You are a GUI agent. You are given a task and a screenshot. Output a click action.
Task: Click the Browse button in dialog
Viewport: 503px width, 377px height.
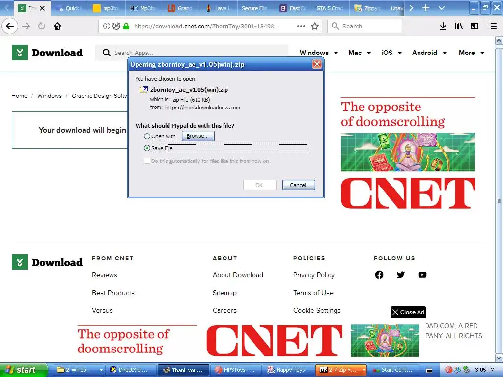tap(198, 136)
